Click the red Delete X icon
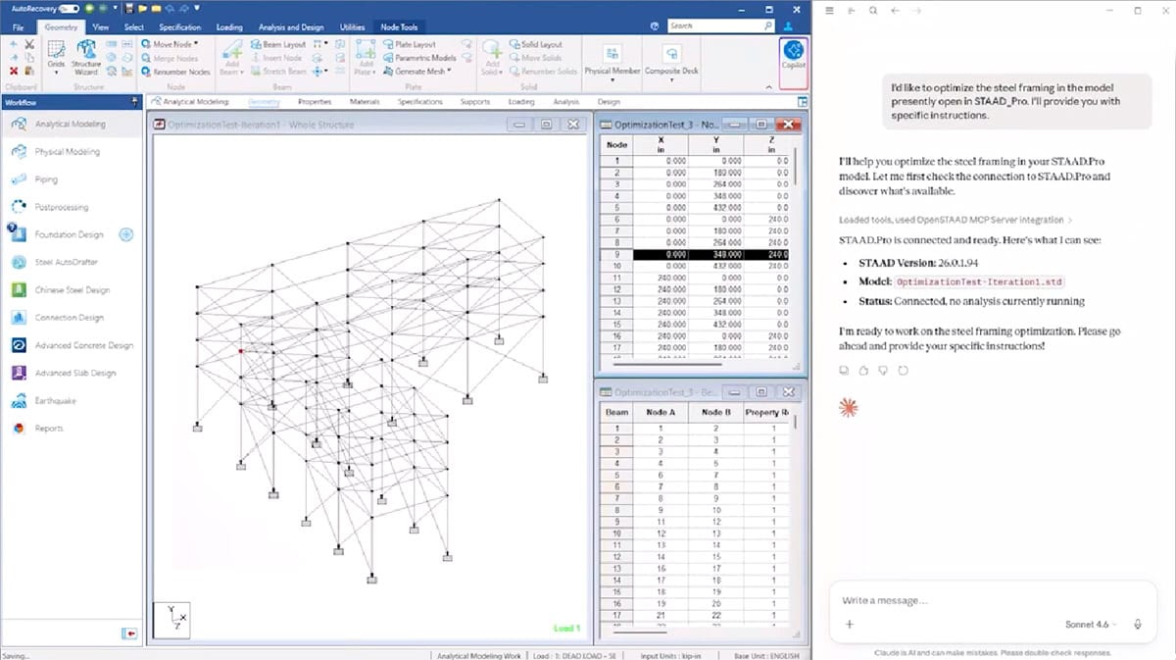 pyautogui.click(x=13, y=71)
